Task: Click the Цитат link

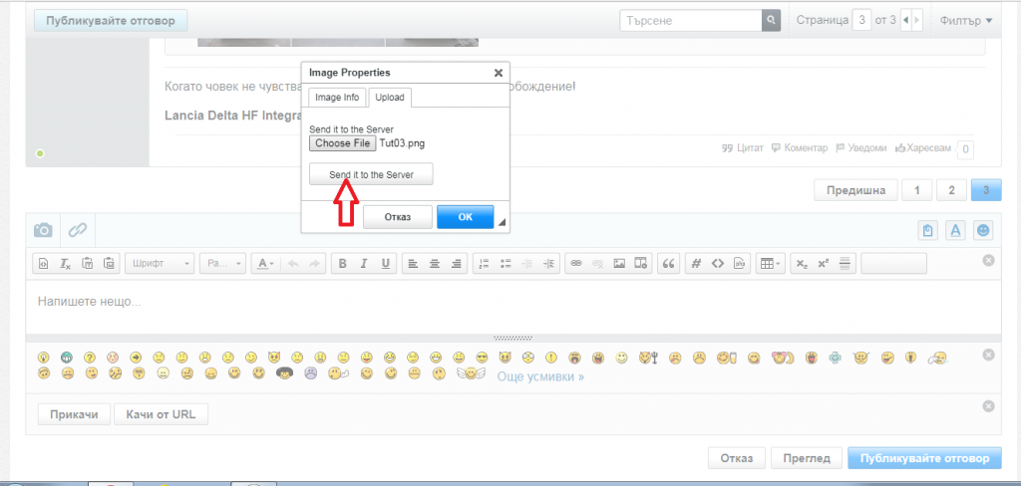Action: [x=743, y=148]
